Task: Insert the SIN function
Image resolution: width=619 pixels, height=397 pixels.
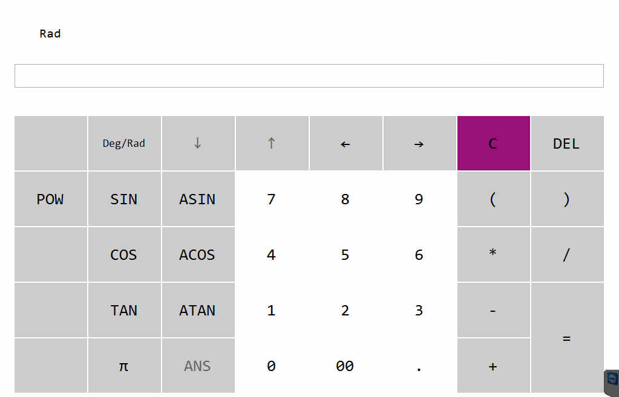Action: [124, 199]
